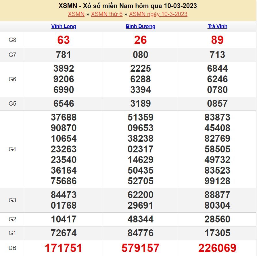Select G4 number 23263
This screenshot has width=257, height=256.
point(64,149)
